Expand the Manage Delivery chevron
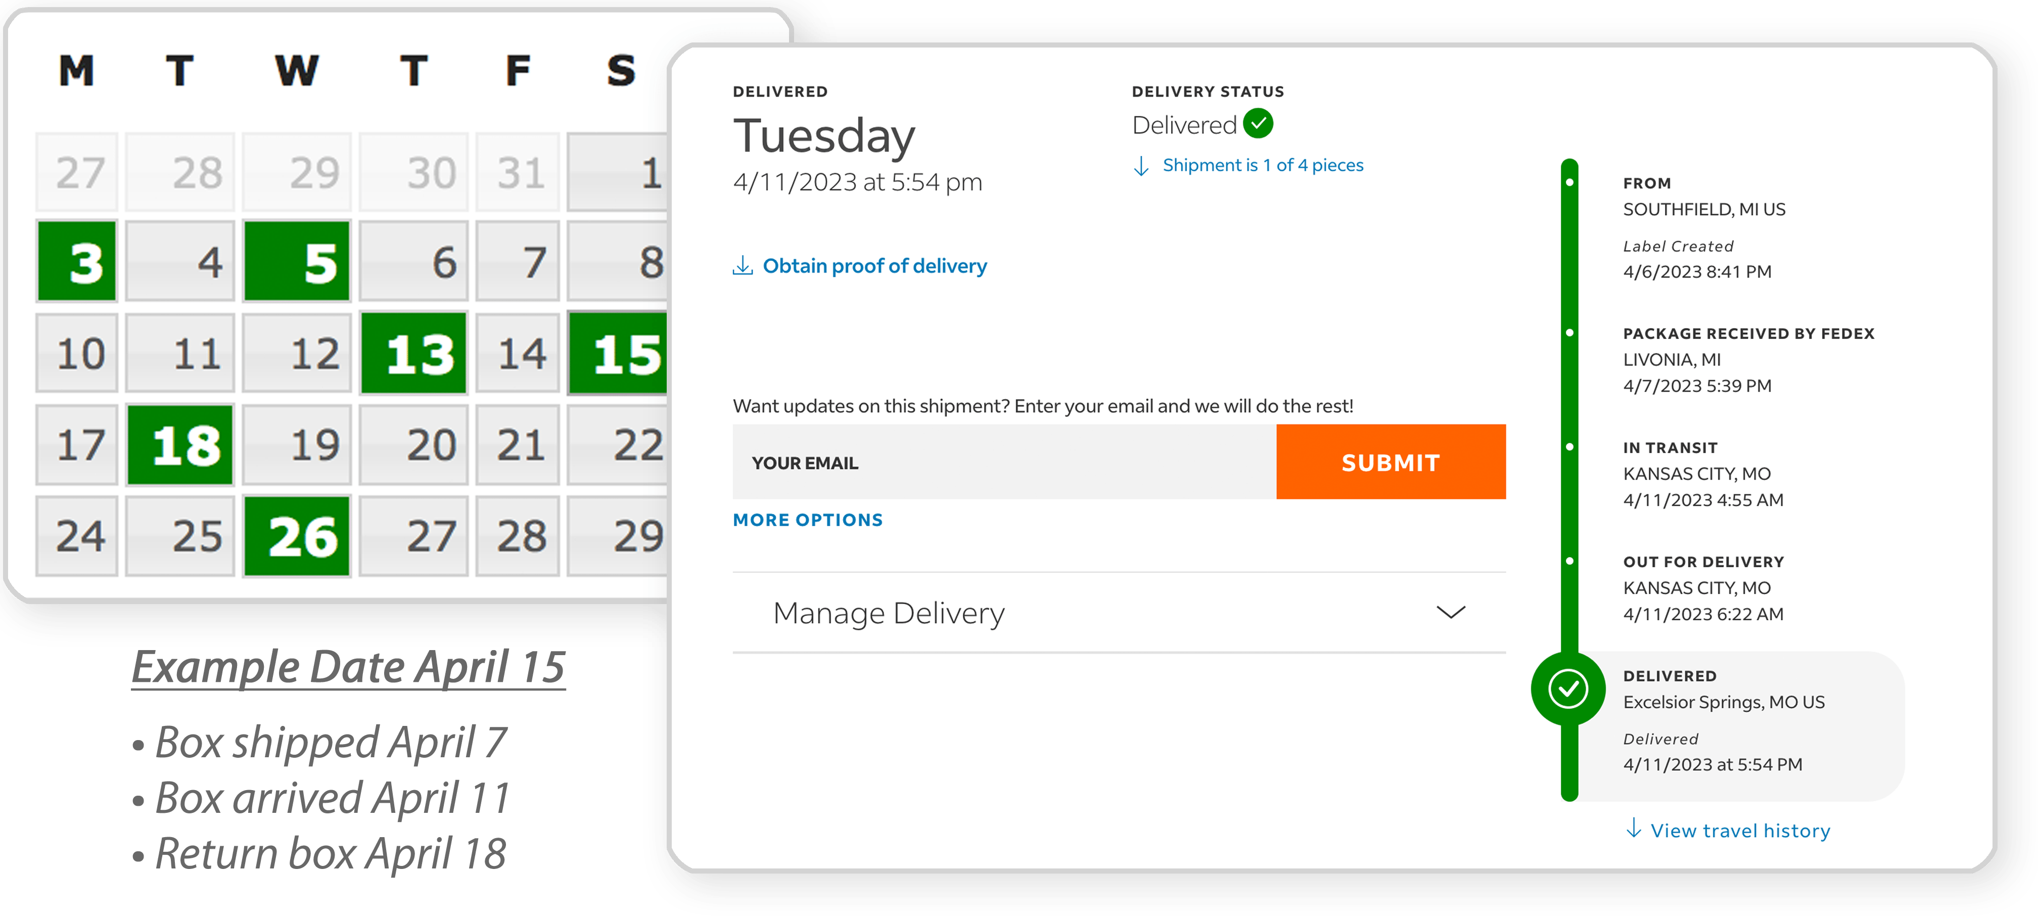 (x=1450, y=613)
